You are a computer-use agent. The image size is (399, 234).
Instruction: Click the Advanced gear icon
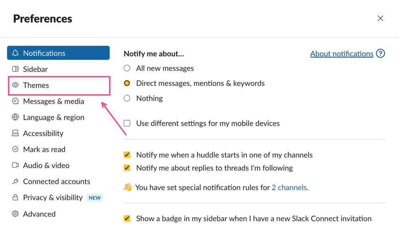click(16, 214)
